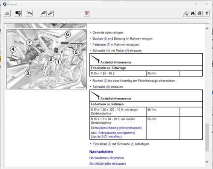Click the screwdriver-shaped toolbar icon
213x169 pixels.
click(x=43, y=13)
